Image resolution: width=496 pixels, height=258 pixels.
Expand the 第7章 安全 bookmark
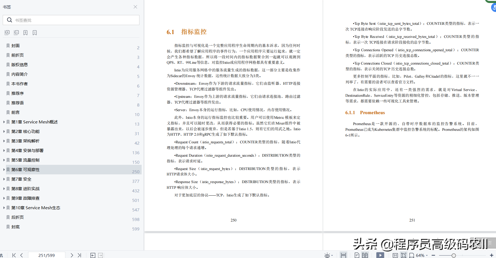(4, 179)
